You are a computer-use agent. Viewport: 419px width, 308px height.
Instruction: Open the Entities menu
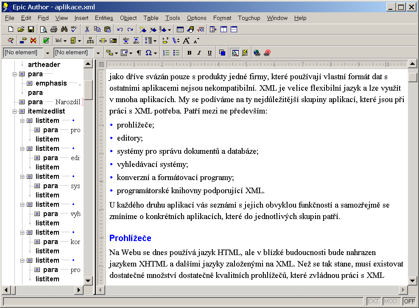104,18
